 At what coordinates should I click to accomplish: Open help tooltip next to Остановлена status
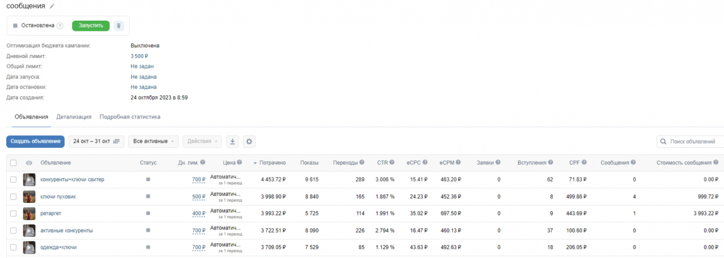tap(60, 26)
